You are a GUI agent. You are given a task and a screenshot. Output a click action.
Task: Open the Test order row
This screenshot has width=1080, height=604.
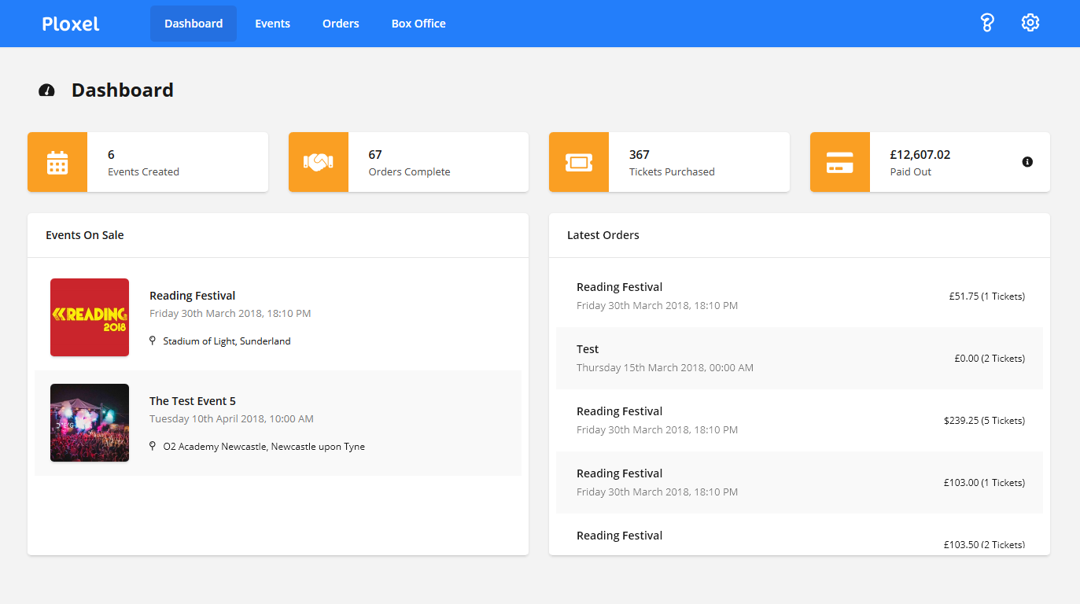pos(799,358)
